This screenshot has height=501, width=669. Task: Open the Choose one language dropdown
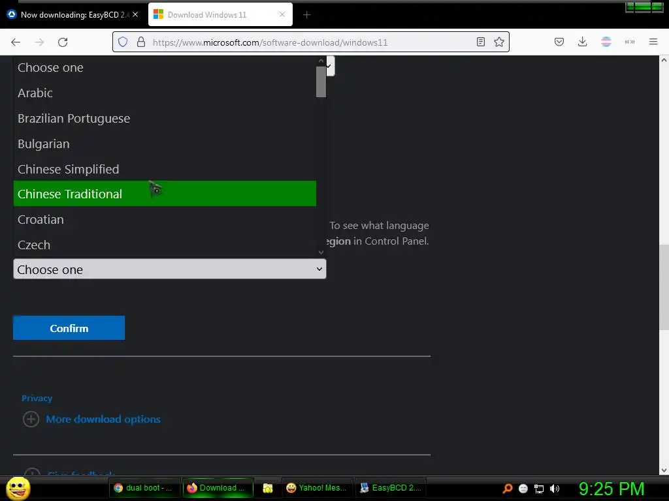click(170, 269)
